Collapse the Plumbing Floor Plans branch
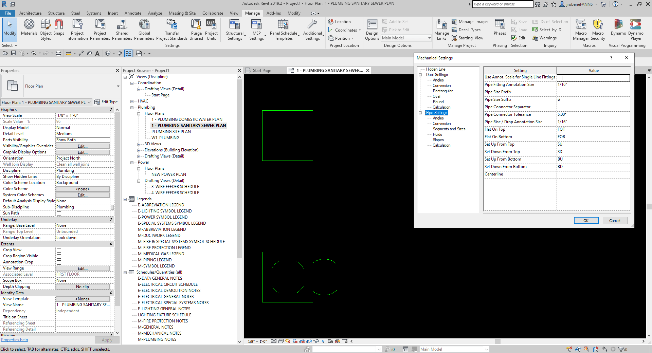This screenshot has width=652, height=353. tap(139, 113)
